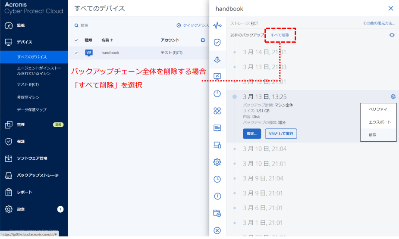399x239 pixels.
Task: Expand the 3月14日, 21:01 backup entry
Action: (x=264, y=53)
